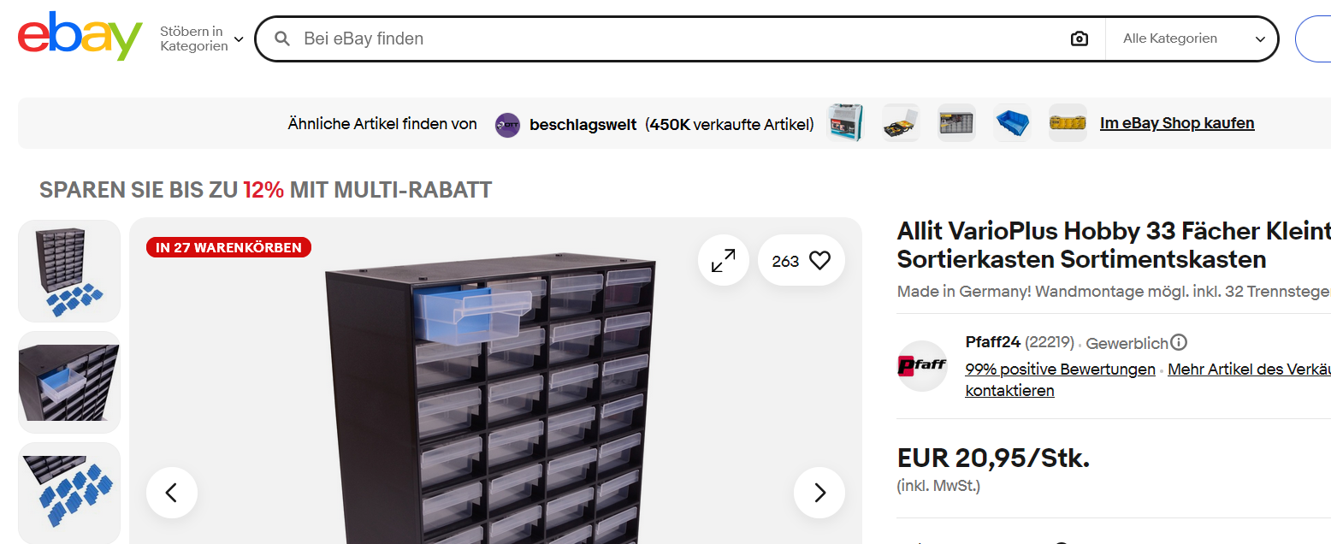Image resolution: width=1331 pixels, height=544 pixels.
Task: Click the magnifier search icon
Action: [281, 38]
